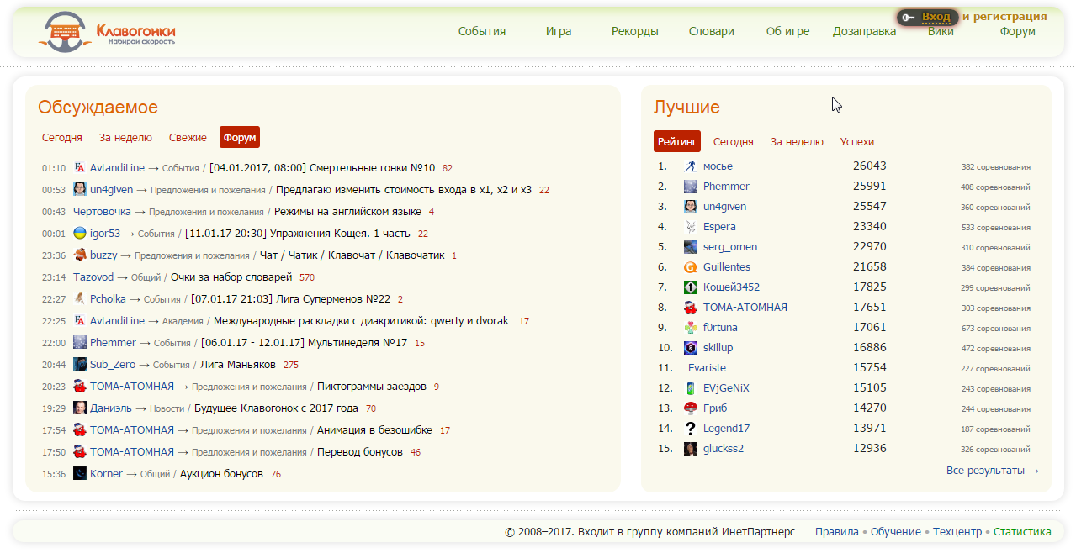This screenshot has width=1076, height=553.
Task: Open Evariste's profile in the rating
Action: coord(707,368)
